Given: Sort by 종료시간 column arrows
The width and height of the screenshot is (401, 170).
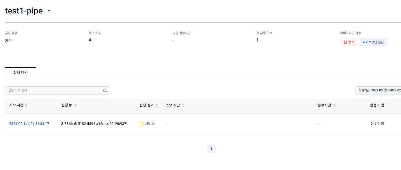Looking at the screenshot, I should tap(334, 106).
